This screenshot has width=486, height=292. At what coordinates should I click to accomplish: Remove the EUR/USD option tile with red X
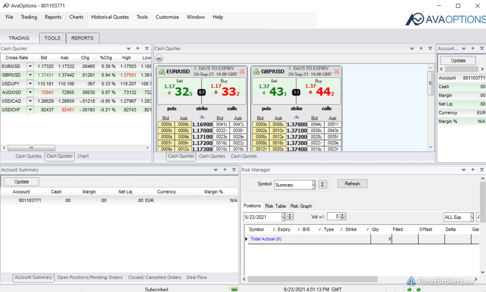click(242, 72)
